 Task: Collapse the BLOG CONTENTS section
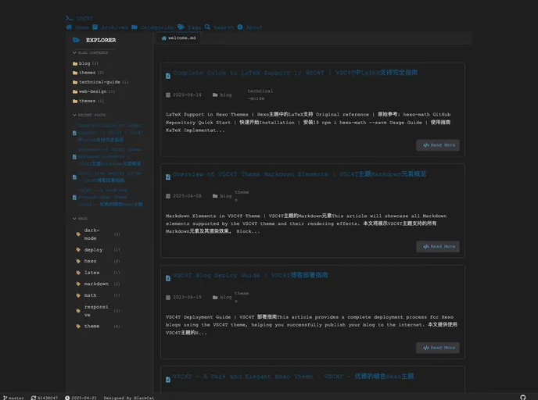[90, 53]
